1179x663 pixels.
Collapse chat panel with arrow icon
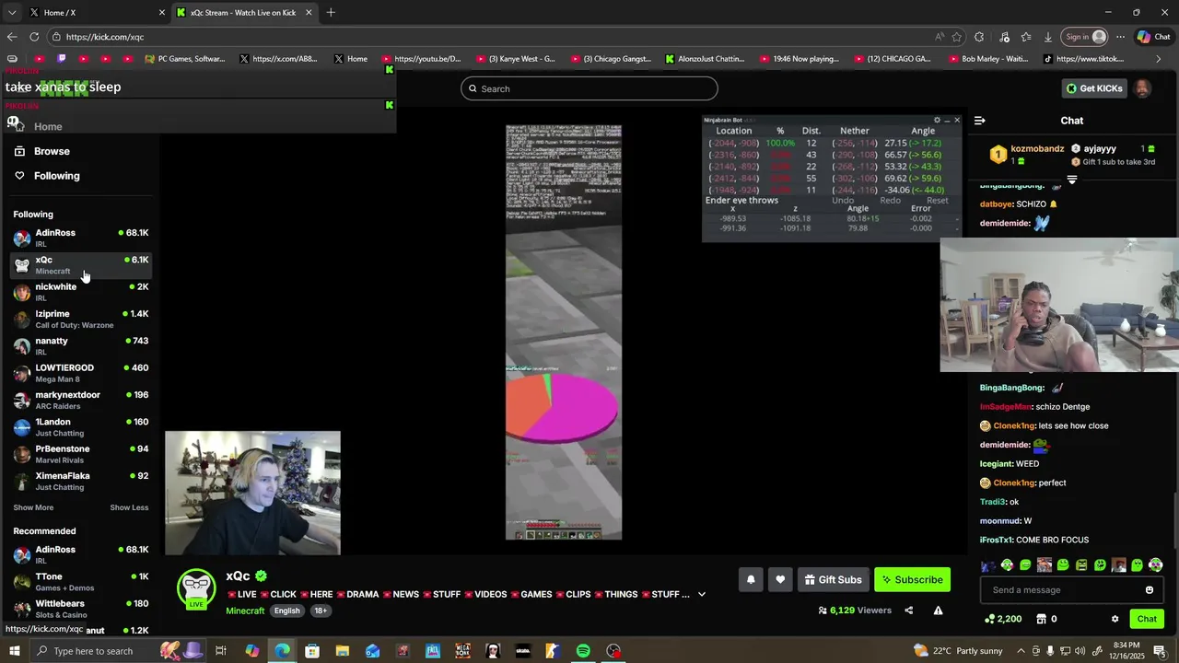980,121
